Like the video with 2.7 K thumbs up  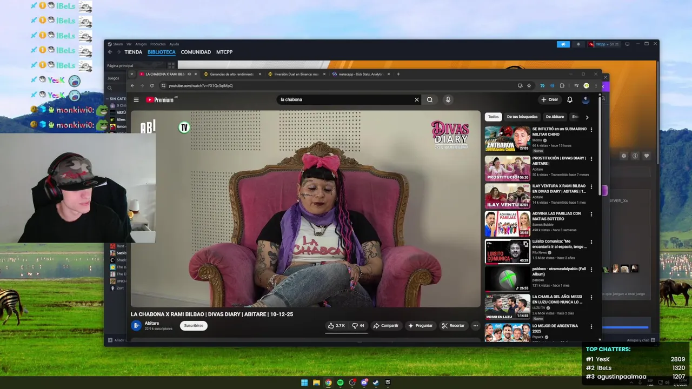337,326
